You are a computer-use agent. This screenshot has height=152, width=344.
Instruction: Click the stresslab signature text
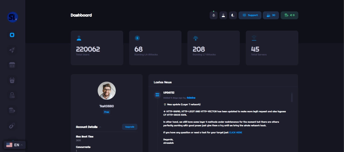pos(169,143)
